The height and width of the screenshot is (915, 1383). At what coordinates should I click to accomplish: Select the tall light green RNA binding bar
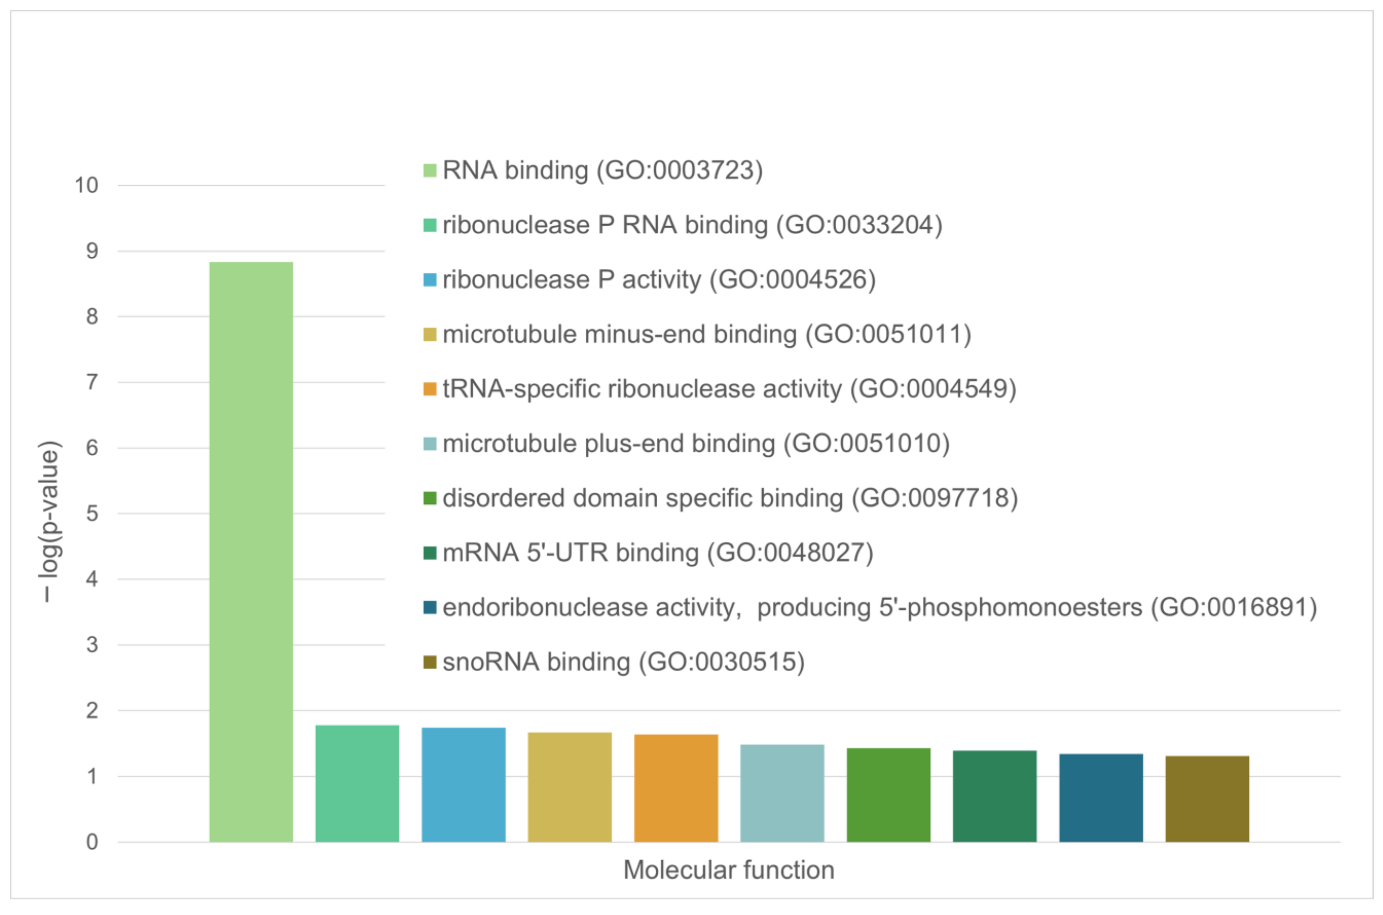(251, 552)
